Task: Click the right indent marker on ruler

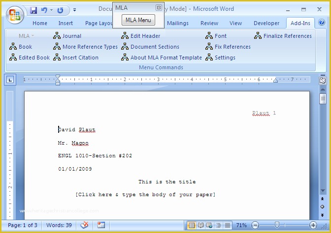Action: click(275, 81)
